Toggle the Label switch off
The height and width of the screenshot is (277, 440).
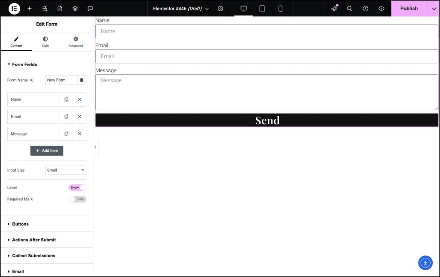[77, 188]
